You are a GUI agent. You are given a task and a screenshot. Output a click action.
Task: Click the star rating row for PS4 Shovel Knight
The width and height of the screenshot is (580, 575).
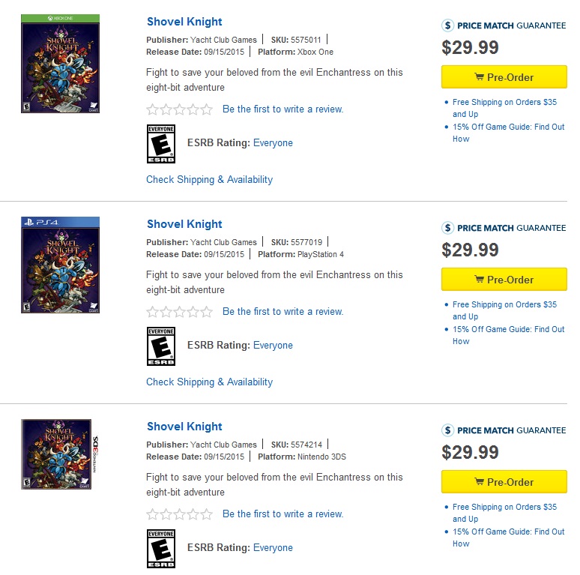tap(179, 312)
